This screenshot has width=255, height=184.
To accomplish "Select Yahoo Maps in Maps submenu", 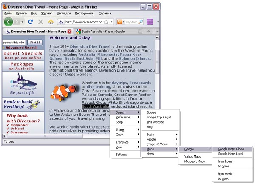I will (x=195, y=156).
